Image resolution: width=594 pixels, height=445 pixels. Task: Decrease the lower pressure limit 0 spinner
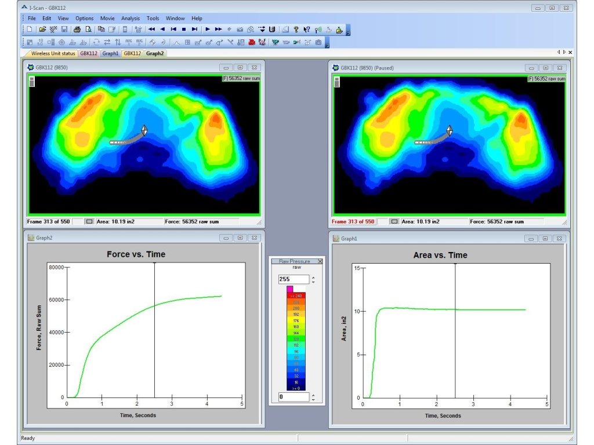(x=313, y=400)
